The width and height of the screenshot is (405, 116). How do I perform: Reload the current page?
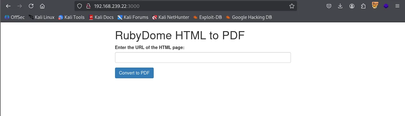[x=31, y=6]
